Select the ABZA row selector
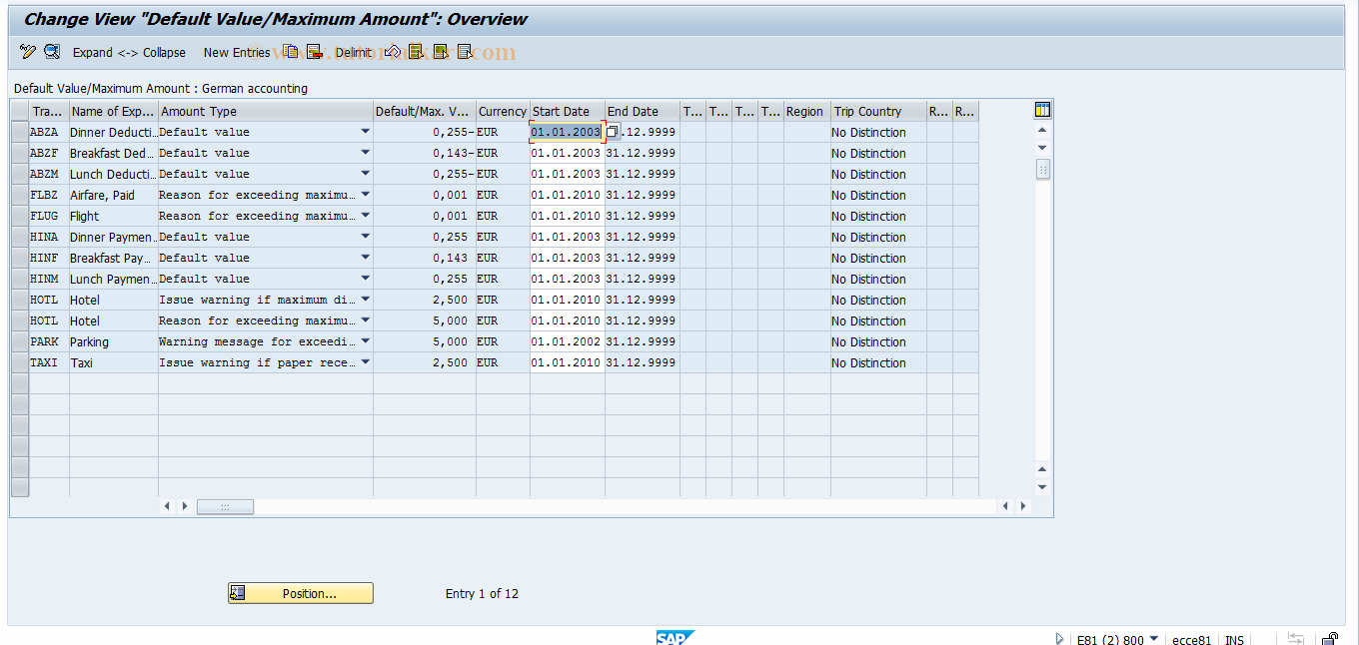Viewport: 1359px width, 645px height. click(19, 132)
